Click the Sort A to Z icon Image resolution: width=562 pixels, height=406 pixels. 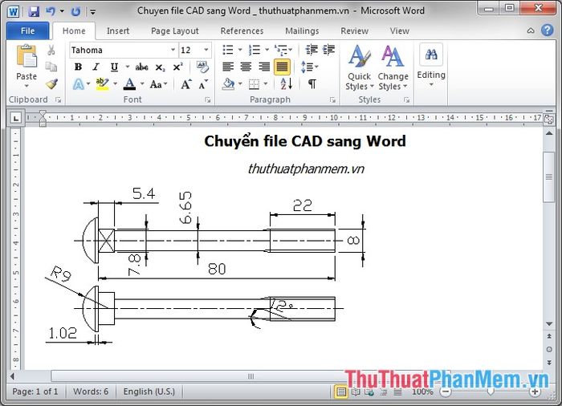[x=286, y=84]
